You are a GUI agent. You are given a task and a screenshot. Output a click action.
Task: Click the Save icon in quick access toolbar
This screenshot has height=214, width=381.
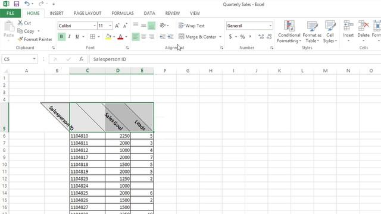(16, 4)
